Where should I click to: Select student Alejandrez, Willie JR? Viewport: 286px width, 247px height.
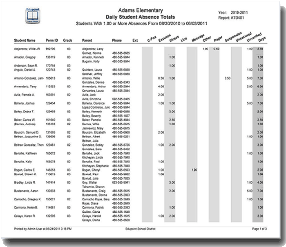[x=27, y=49]
